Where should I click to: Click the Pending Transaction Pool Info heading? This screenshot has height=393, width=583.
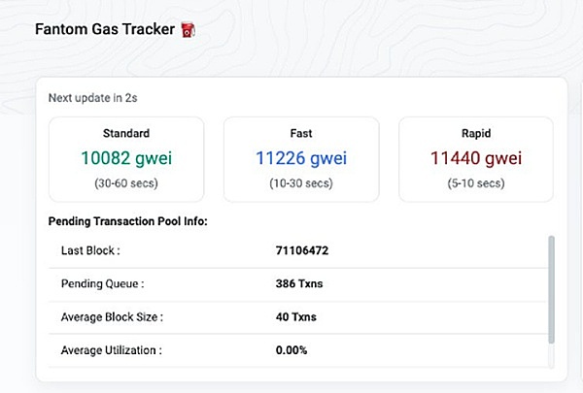(127, 221)
